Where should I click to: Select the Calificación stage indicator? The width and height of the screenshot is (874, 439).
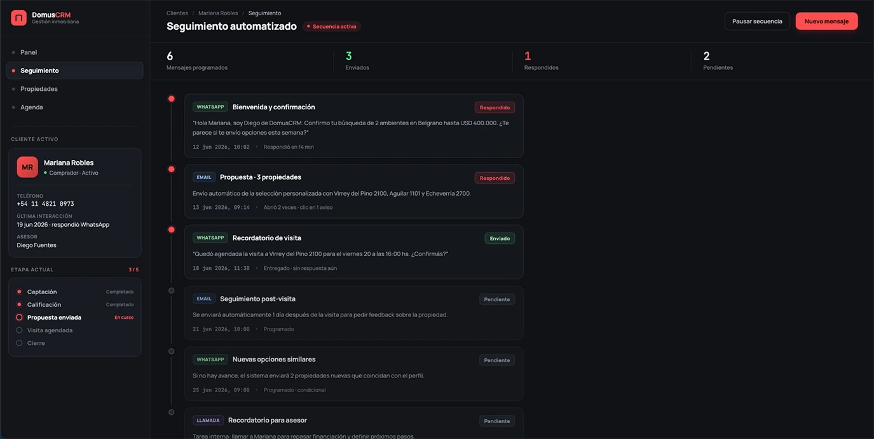[x=19, y=304]
